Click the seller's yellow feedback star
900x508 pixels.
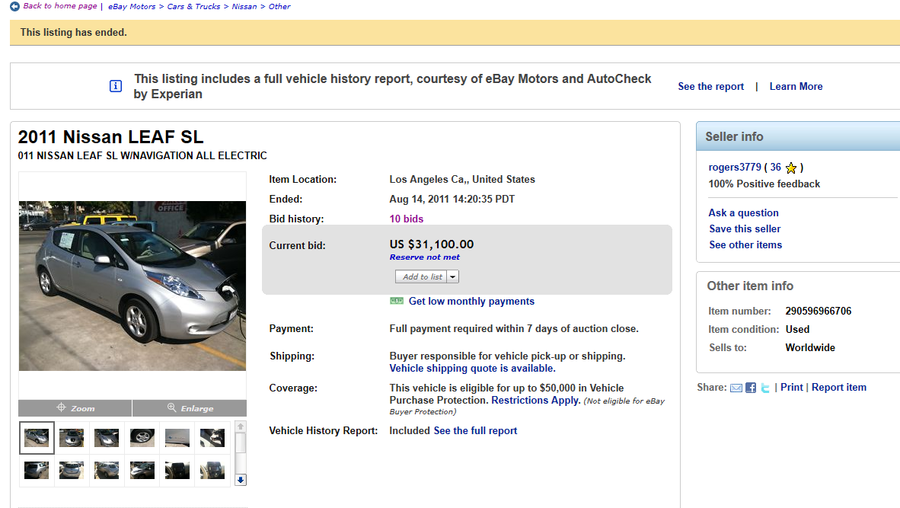791,168
